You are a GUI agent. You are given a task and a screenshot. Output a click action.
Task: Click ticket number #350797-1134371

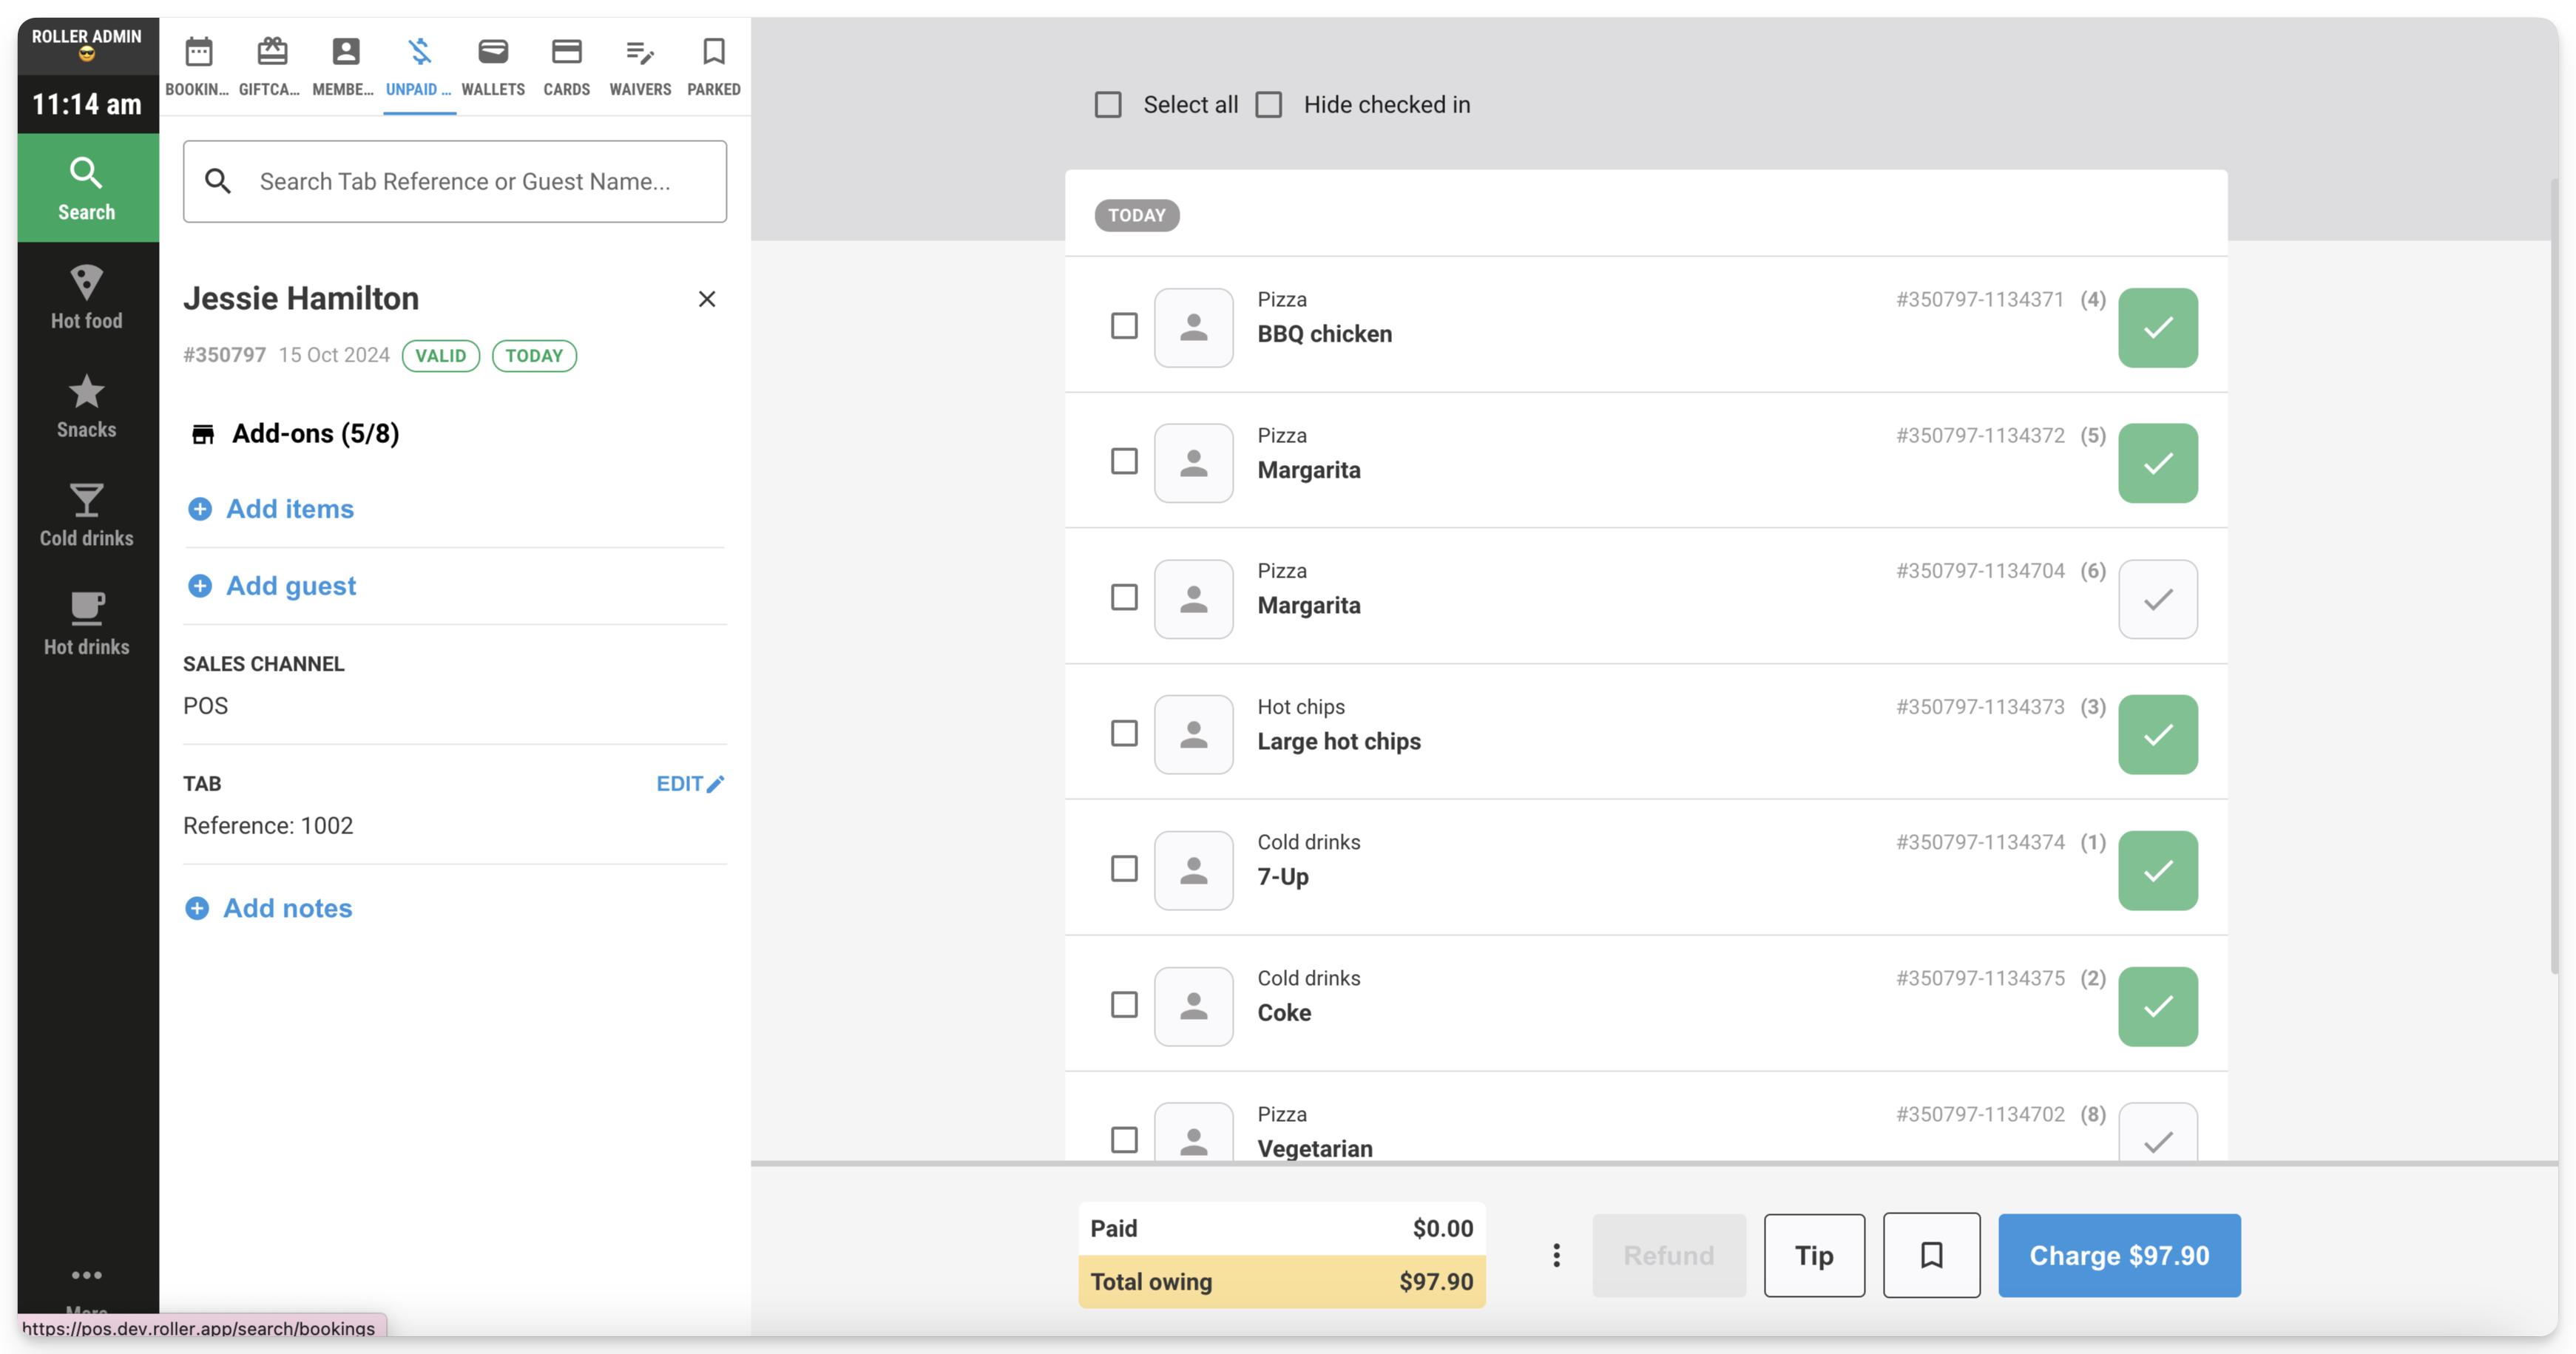coord(1979,299)
